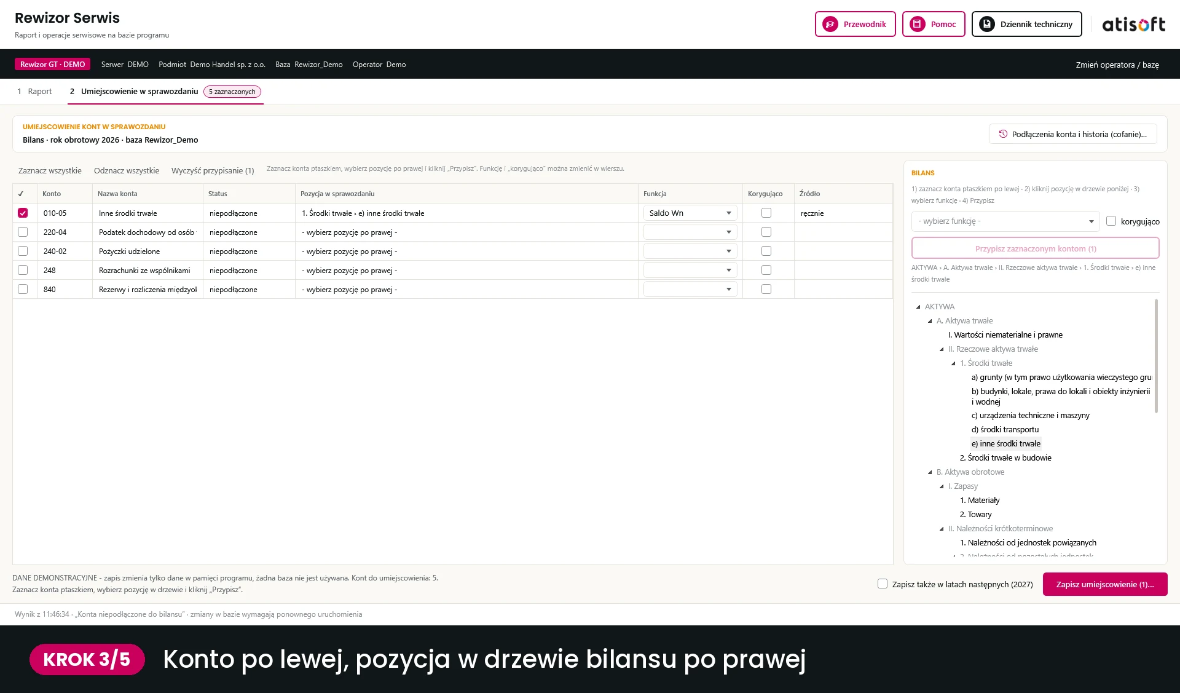This screenshot has width=1180, height=693.
Task: Collapse the A. Aktywa trwałe node
Action: [x=930, y=321]
